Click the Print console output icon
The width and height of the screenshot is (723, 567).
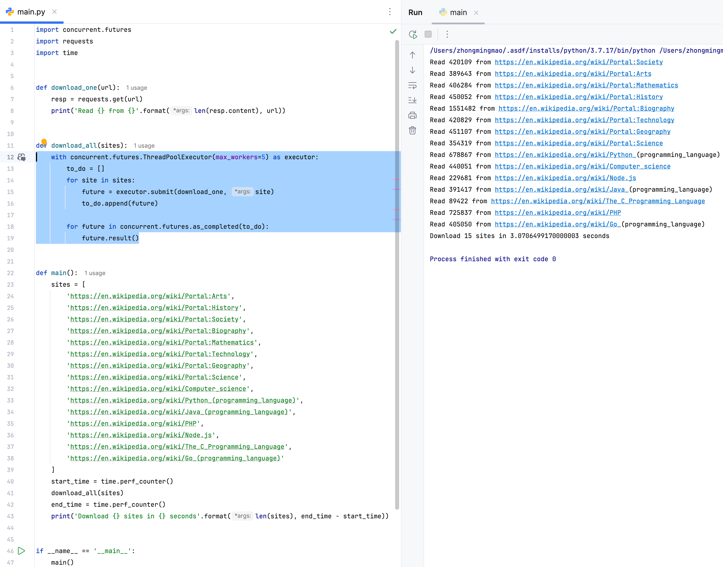pos(412,115)
